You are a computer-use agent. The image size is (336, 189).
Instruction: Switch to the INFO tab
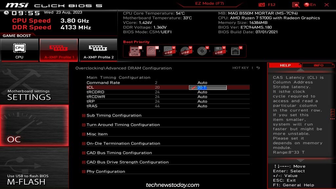[318, 65]
